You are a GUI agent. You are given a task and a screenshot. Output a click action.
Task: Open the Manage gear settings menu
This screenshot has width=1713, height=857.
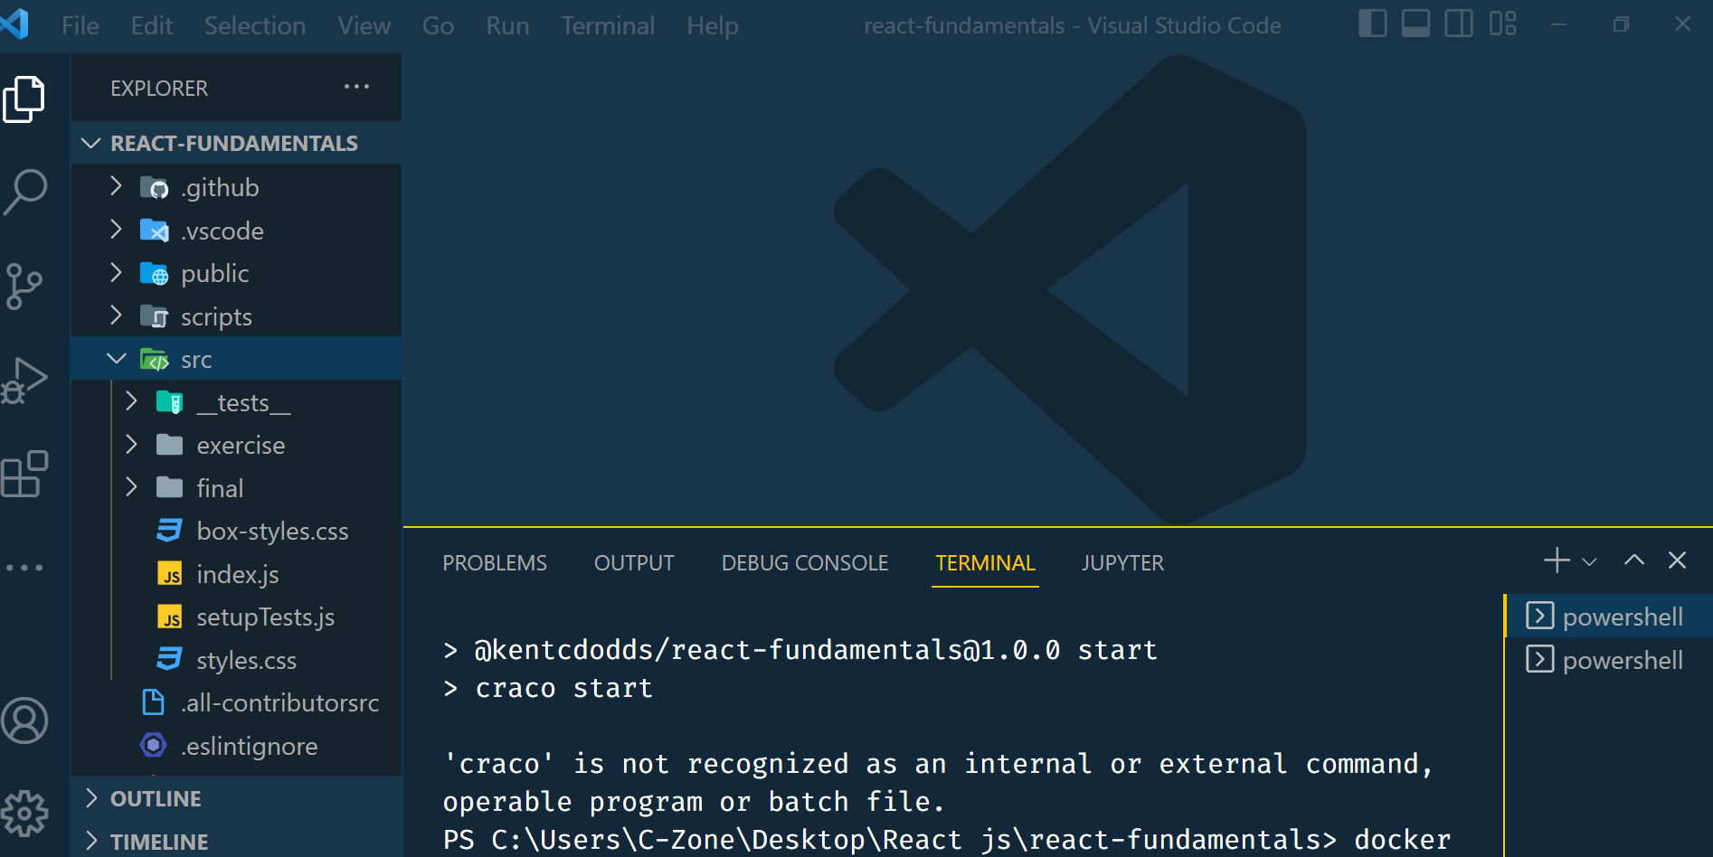tap(24, 814)
